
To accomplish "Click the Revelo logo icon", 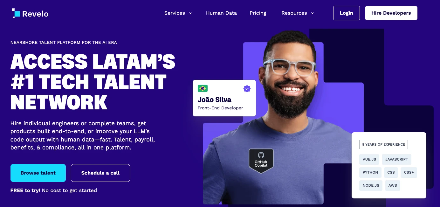I will (x=16, y=13).
